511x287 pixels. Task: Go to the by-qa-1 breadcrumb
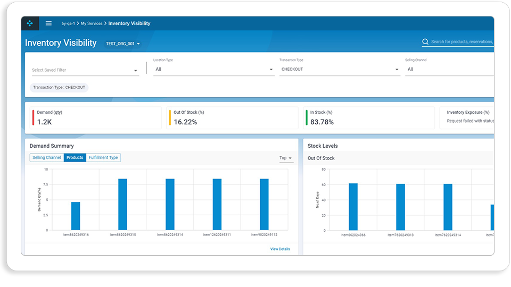[x=68, y=23]
